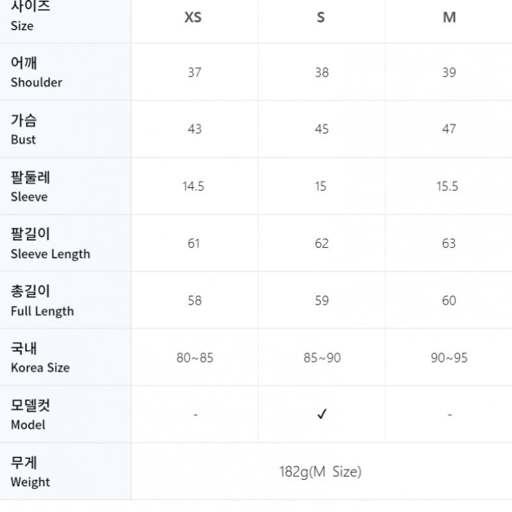Select the shoulder value 38
Screen dimensions: 512x512
pos(321,72)
